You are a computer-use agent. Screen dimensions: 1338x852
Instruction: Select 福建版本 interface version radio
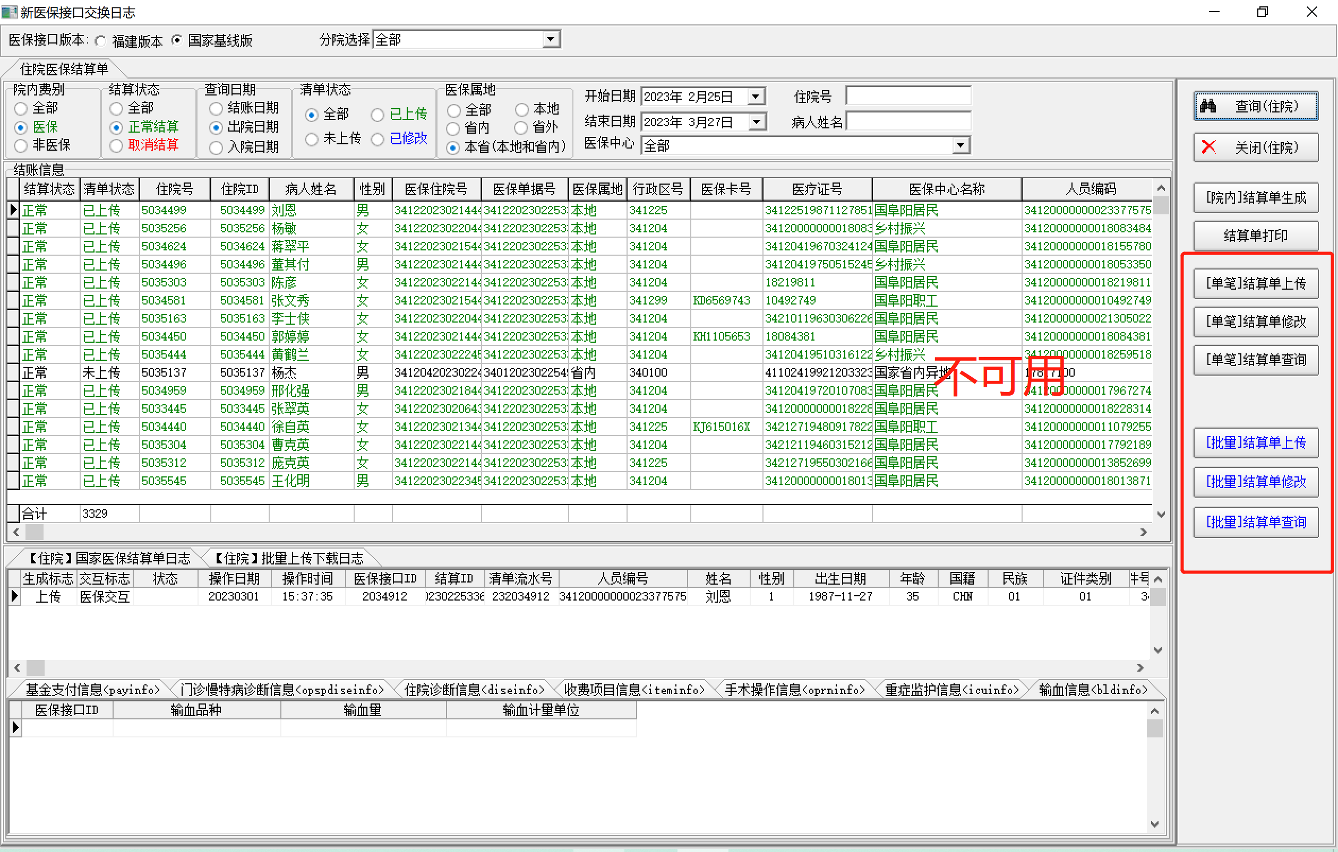[100, 41]
